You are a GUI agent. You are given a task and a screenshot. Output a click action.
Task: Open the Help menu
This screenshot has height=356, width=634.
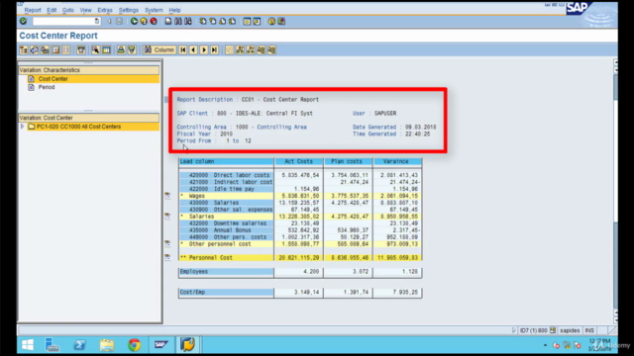pos(174,10)
